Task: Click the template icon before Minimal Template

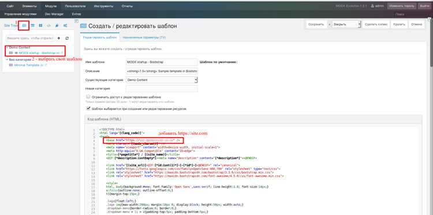Action: [11, 65]
